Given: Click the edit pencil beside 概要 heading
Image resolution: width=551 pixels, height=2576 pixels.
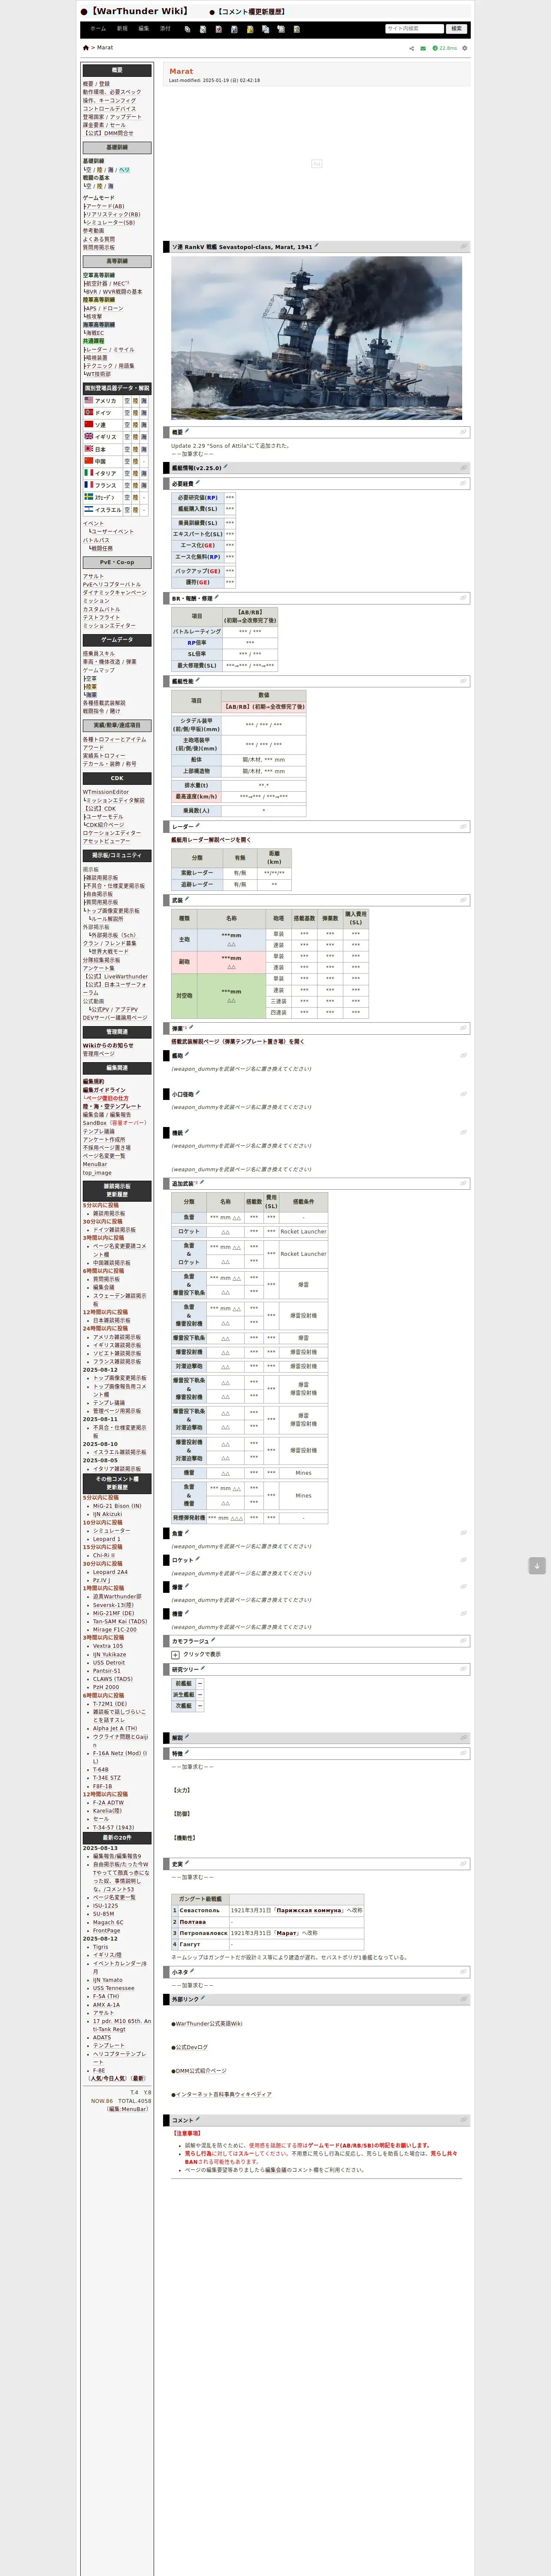Looking at the screenshot, I should tap(187, 431).
